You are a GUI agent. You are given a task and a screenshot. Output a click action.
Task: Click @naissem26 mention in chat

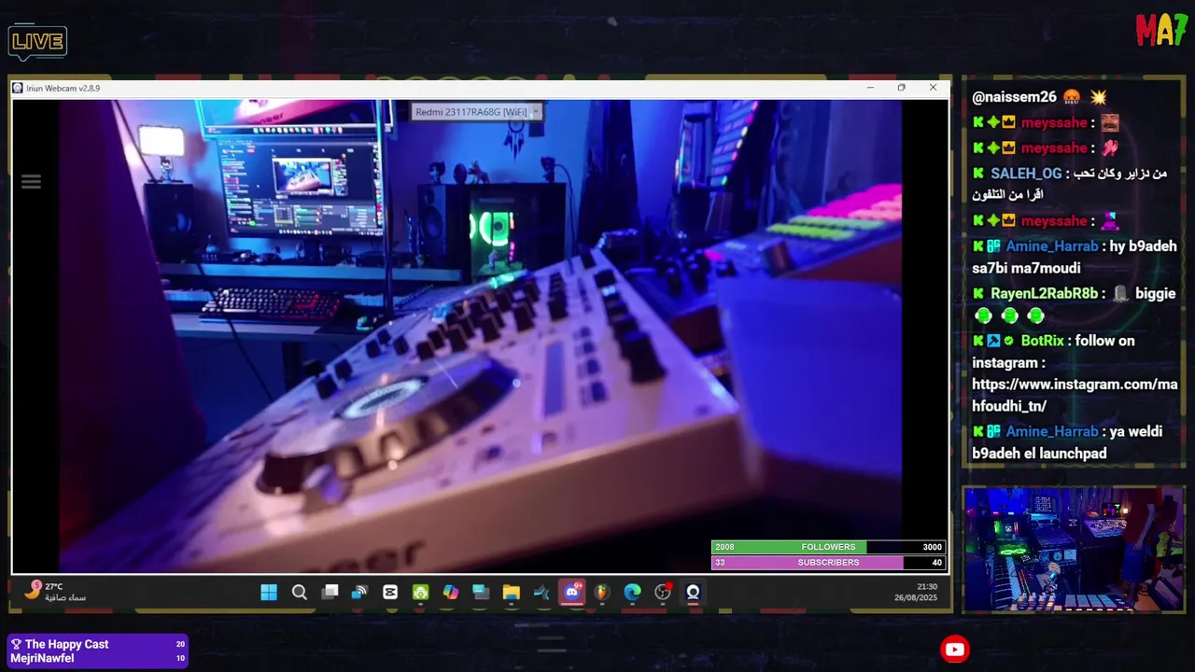coord(1014,97)
